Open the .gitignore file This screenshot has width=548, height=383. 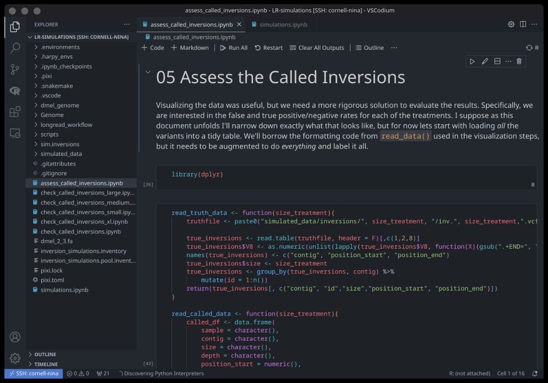point(54,173)
